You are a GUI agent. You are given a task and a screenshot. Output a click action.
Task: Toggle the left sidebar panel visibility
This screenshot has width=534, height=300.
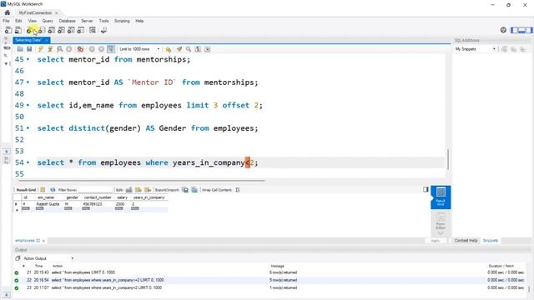pyautogui.click(x=514, y=30)
